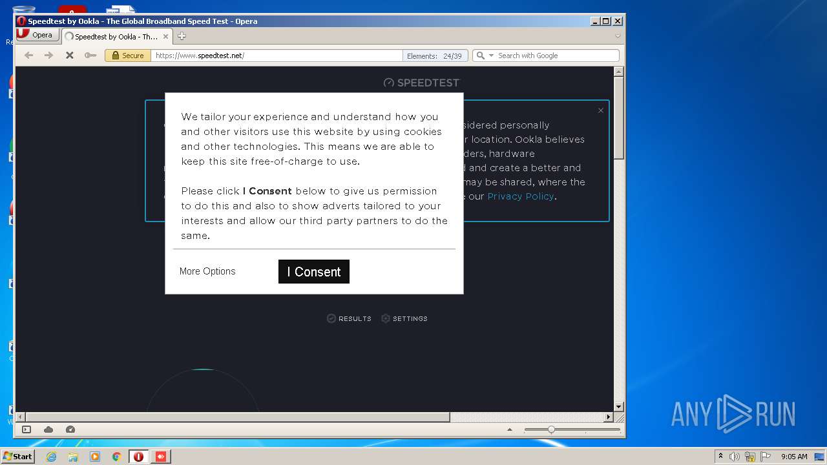Open the SETTINGS section

404,318
